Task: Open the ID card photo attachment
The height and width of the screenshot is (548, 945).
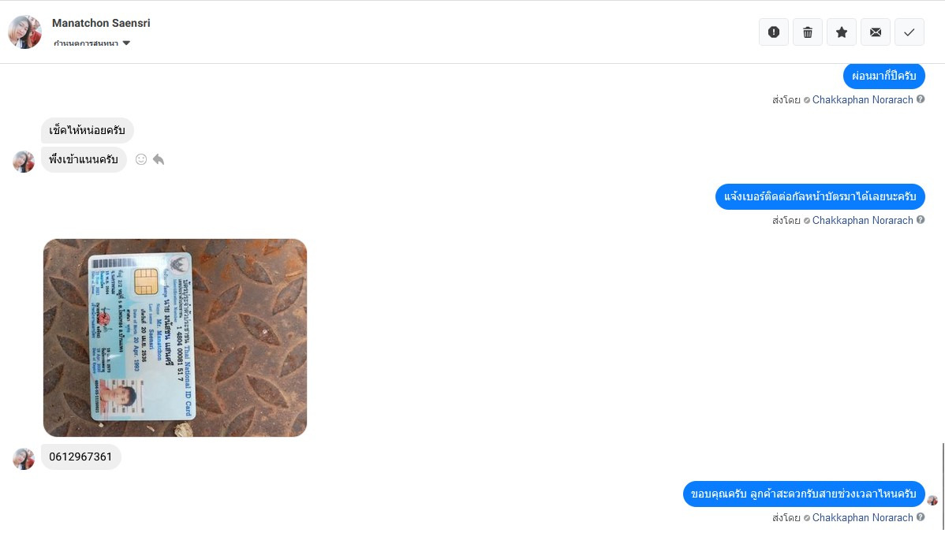Action: [x=175, y=337]
